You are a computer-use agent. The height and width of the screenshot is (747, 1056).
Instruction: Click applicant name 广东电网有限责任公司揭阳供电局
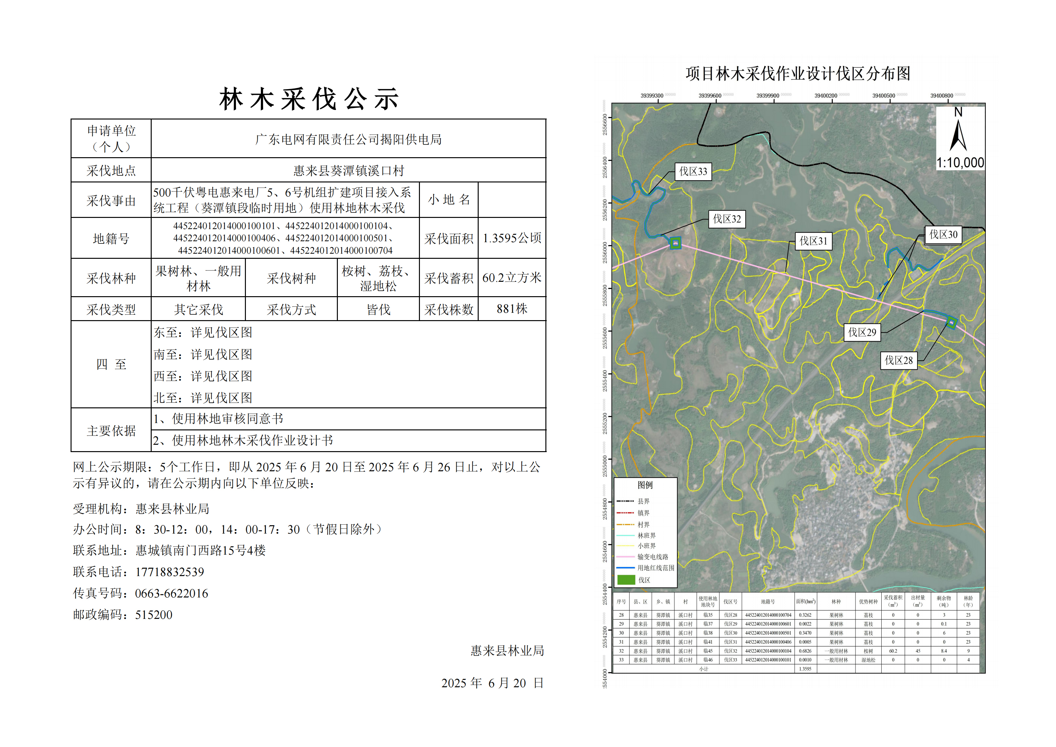click(349, 139)
